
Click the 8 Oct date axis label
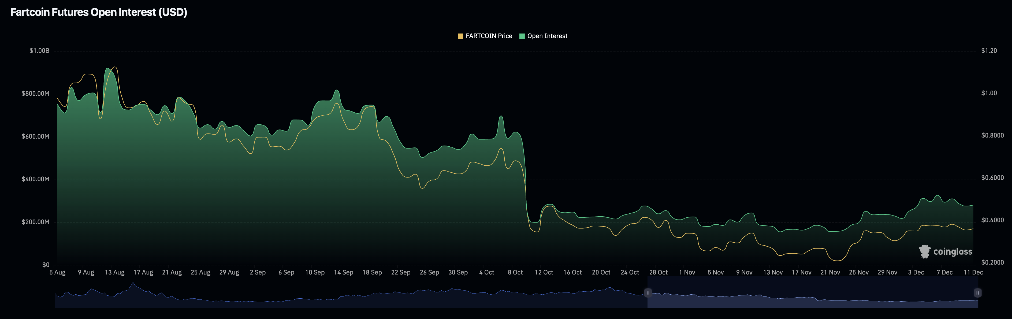coord(515,272)
